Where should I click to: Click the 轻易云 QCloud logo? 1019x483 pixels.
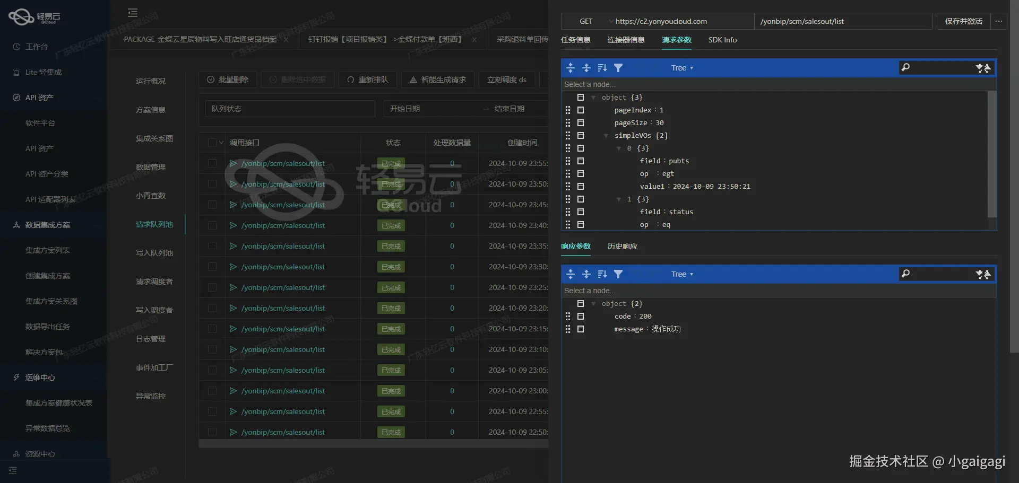point(34,17)
